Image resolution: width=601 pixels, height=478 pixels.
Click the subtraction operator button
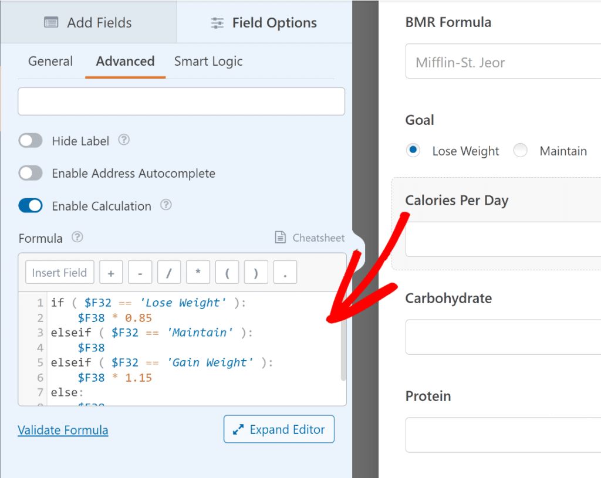click(x=140, y=272)
